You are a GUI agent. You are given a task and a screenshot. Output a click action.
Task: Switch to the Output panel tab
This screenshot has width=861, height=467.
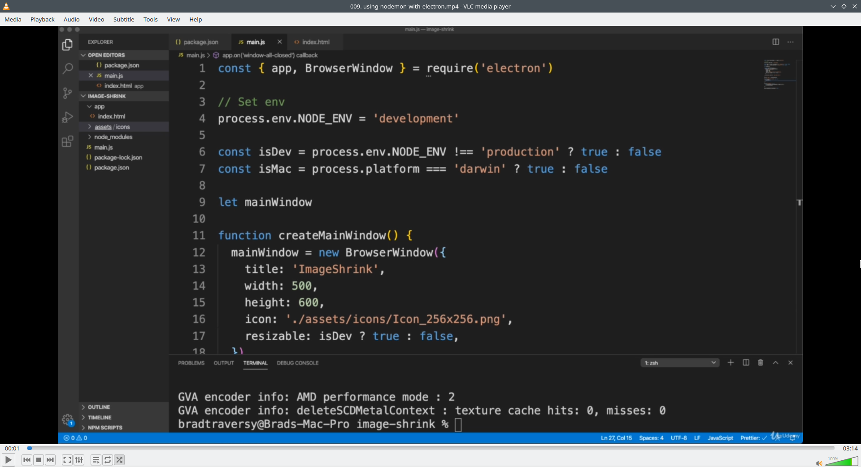coord(224,363)
